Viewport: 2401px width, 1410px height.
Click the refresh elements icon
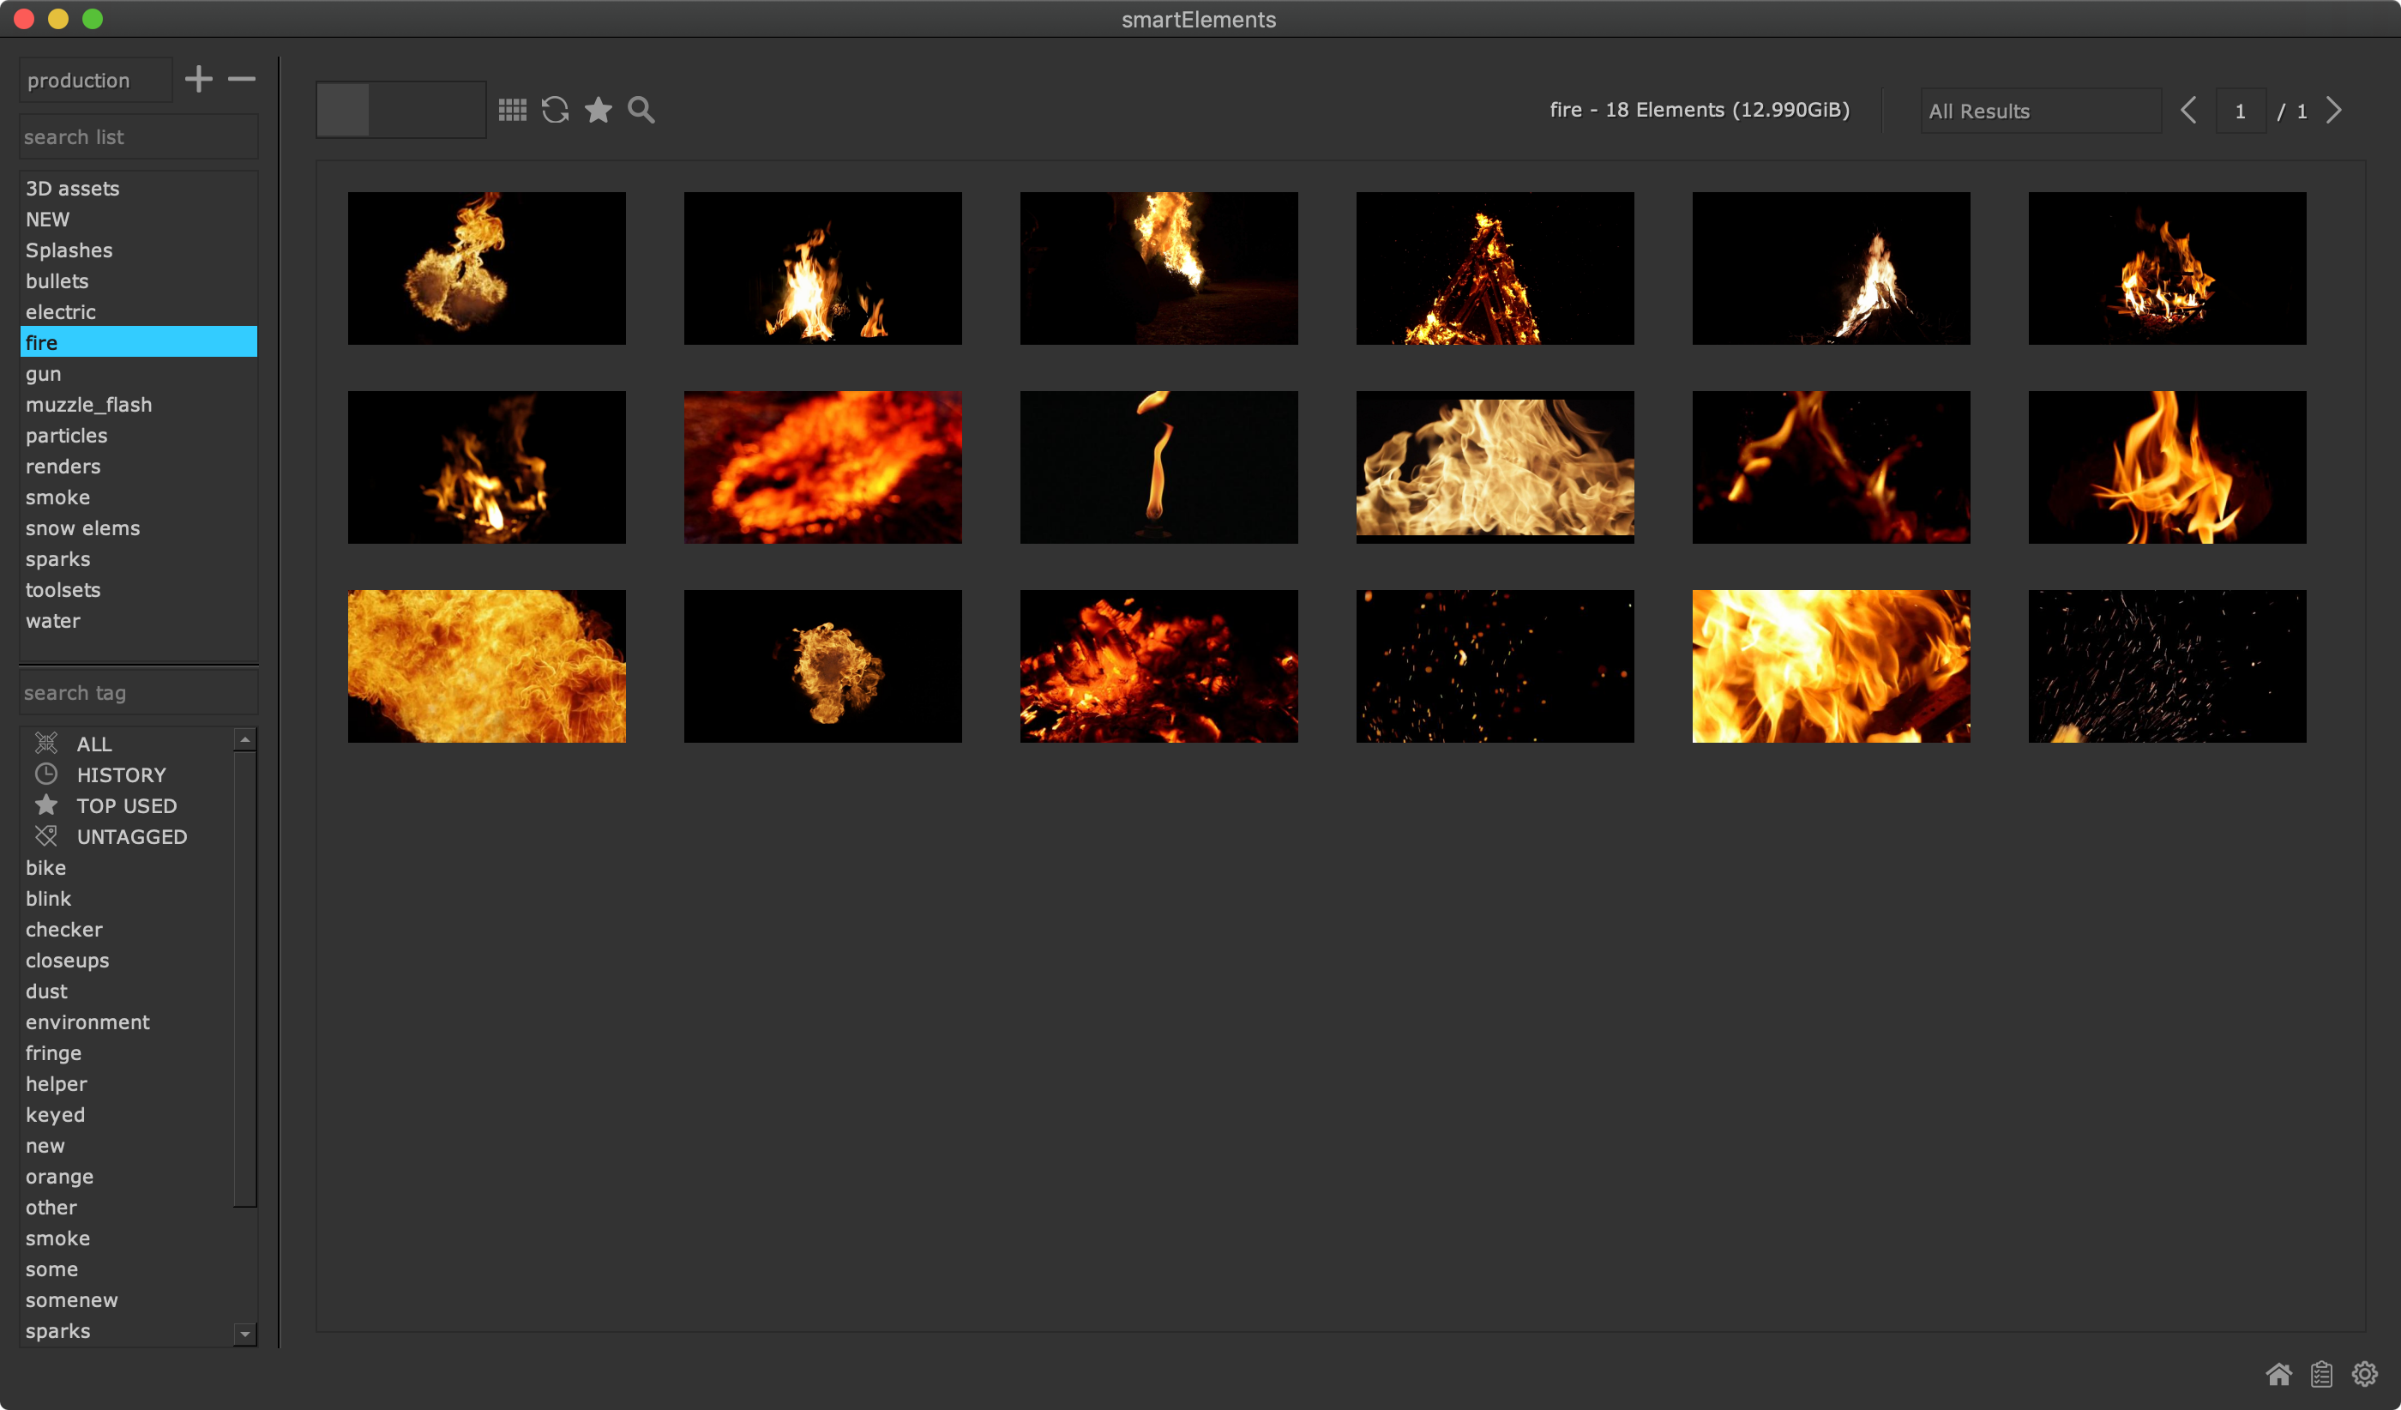tap(555, 111)
